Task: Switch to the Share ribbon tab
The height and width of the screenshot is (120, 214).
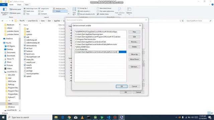Action: (x=19, y=5)
